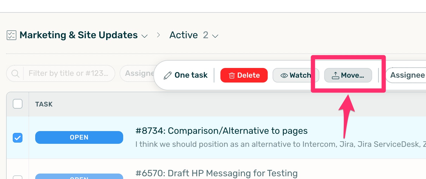Click the Watch button
Screen dimensions: 426x179
point(296,75)
